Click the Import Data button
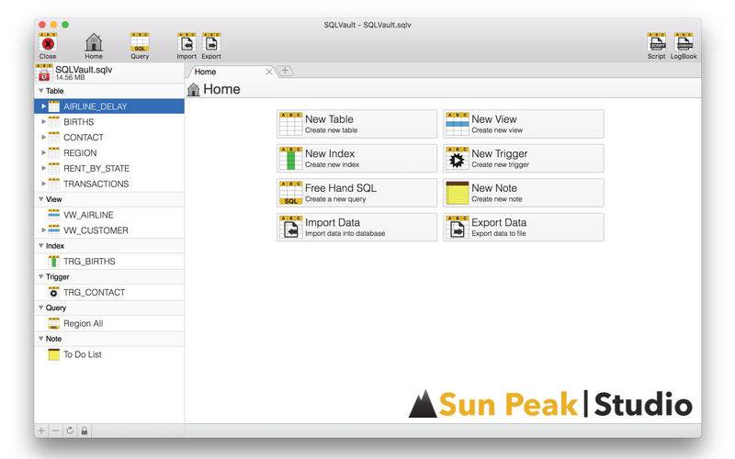Viewport: 735px width, 459px height. coord(356,227)
